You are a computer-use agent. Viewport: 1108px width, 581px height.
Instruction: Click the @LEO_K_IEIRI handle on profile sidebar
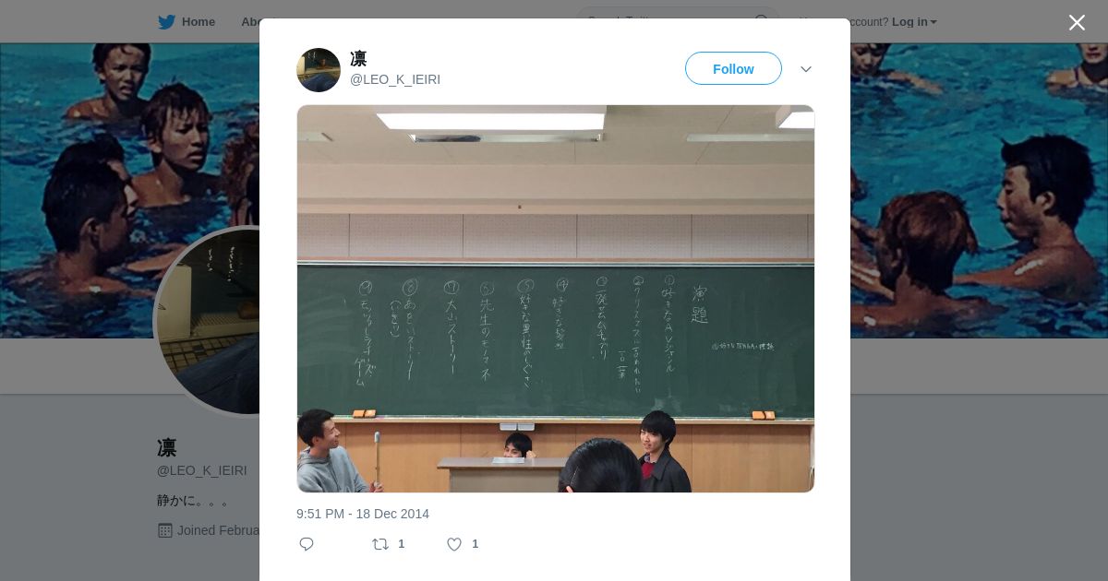click(x=202, y=470)
